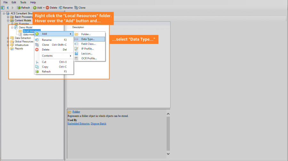Screen dimensions: 288x161
Task: Open the Help menu
Action: coord(33,2)
